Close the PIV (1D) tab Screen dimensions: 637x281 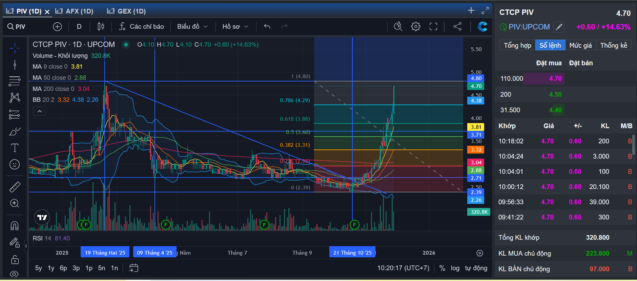[x=47, y=12]
